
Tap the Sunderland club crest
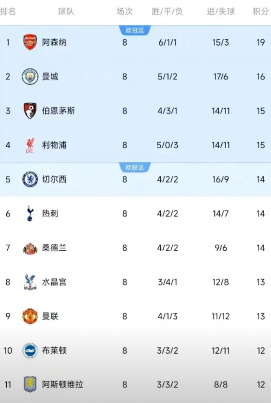(30, 248)
